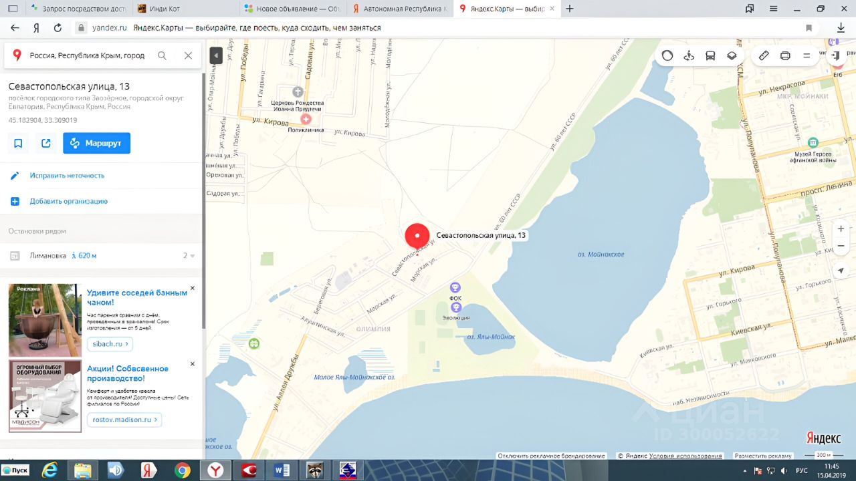Open File Explorer from taskbar

[x=82, y=470]
